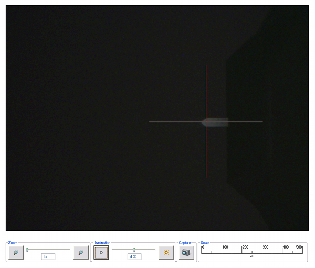This screenshot has height=268, width=315.
Task: Click the Illumination slider track left of handle
Action: pos(122,250)
